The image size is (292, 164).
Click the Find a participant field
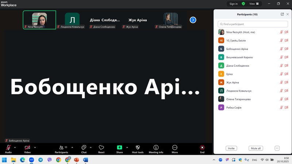pyautogui.click(x=253, y=24)
